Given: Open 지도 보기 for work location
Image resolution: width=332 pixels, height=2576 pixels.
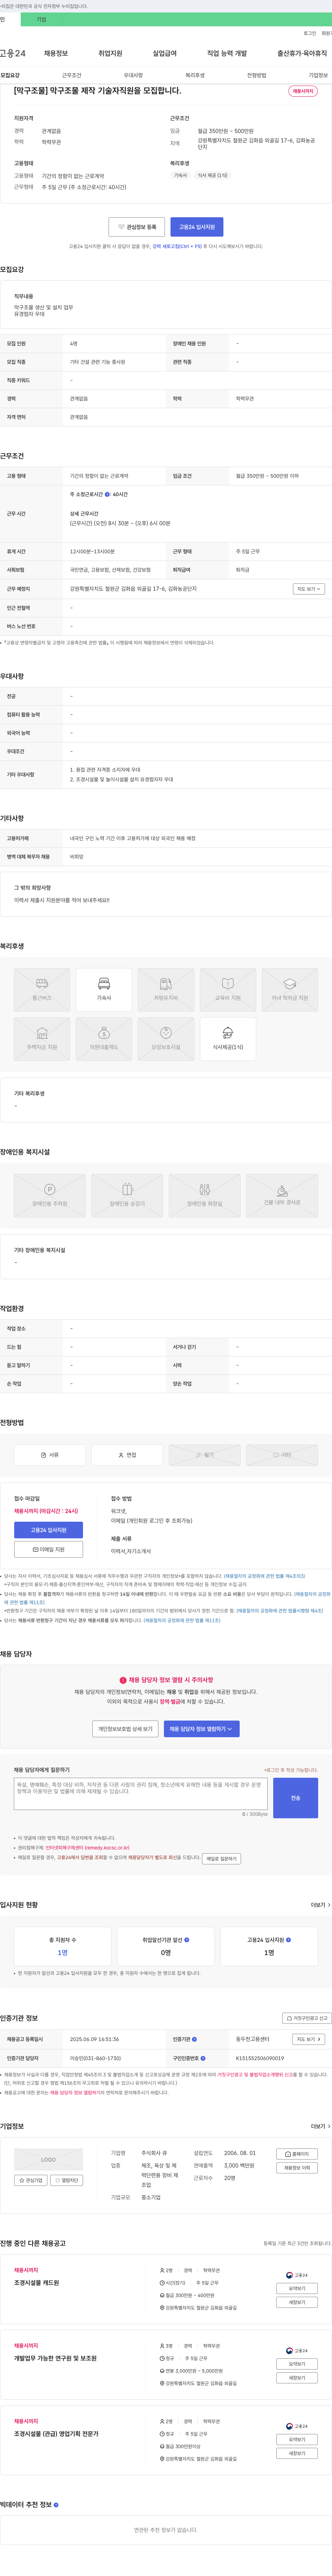Looking at the screenshot, I should coord(309,589).
